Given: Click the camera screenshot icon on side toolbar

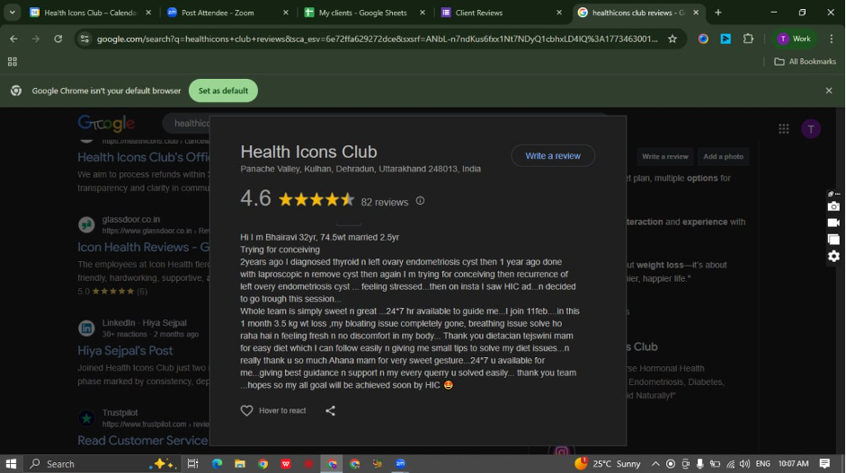Looking at the screenshot, I should coord(833,206).
